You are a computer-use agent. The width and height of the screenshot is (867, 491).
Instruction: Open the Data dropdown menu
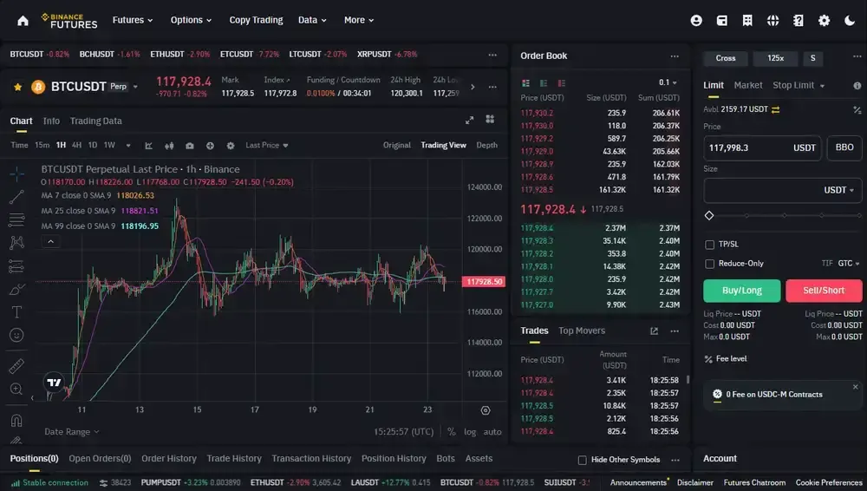[312, 20]
